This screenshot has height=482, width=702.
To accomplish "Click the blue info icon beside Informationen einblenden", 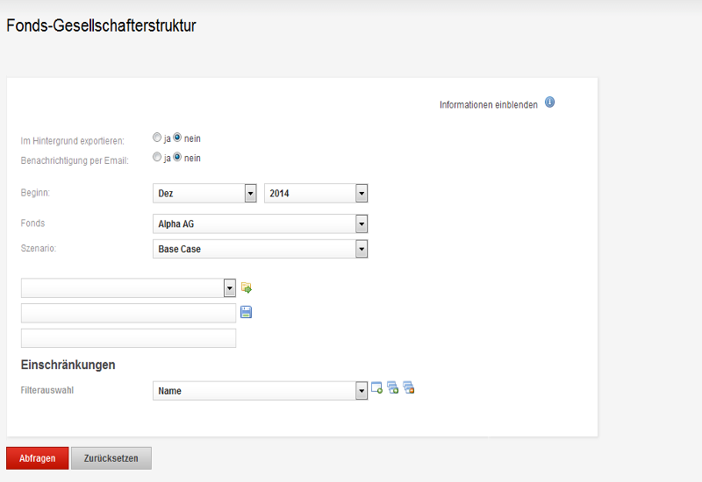I will [x=549, y=103].
